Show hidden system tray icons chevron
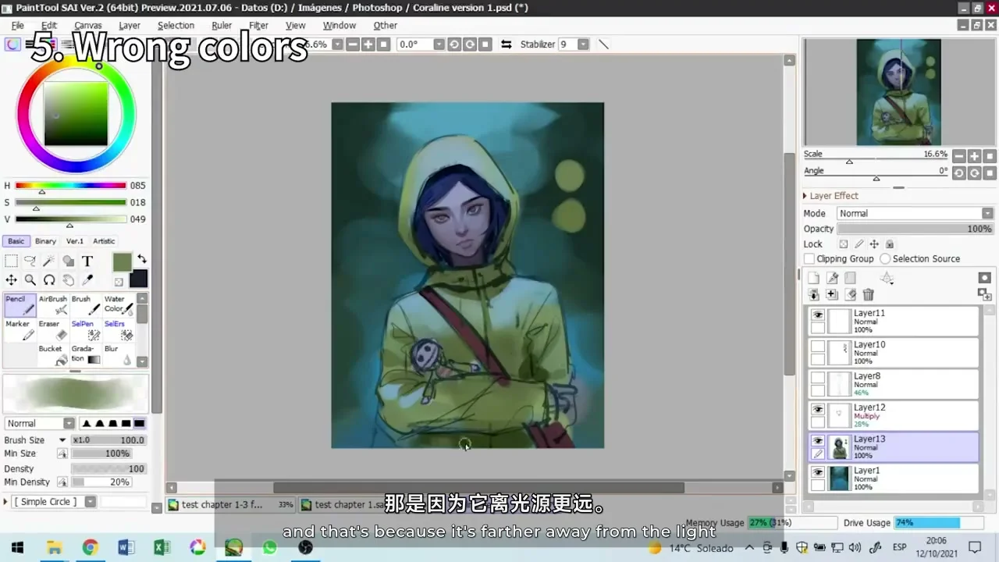 [x=750, y=547]
